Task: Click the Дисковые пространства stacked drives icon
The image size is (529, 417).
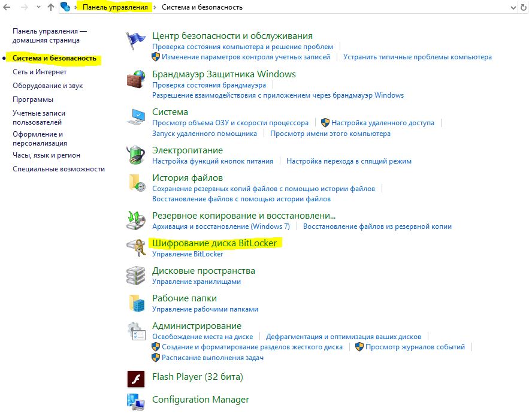Action: click(x=135, y=276)
